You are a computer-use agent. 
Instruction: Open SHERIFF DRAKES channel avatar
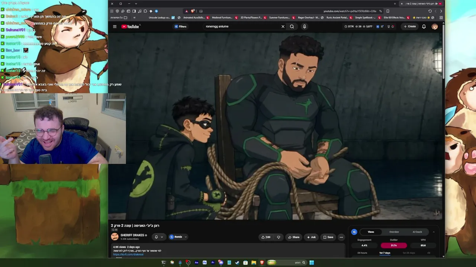(115, 237)
